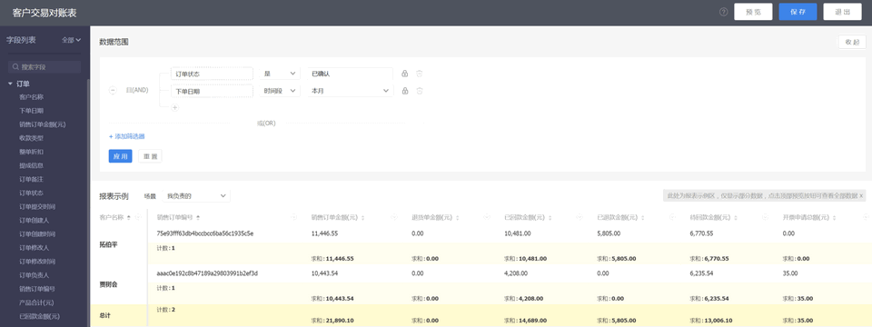Collapse the AND group with minus circle
872x327 pixels.
(113, 90)
